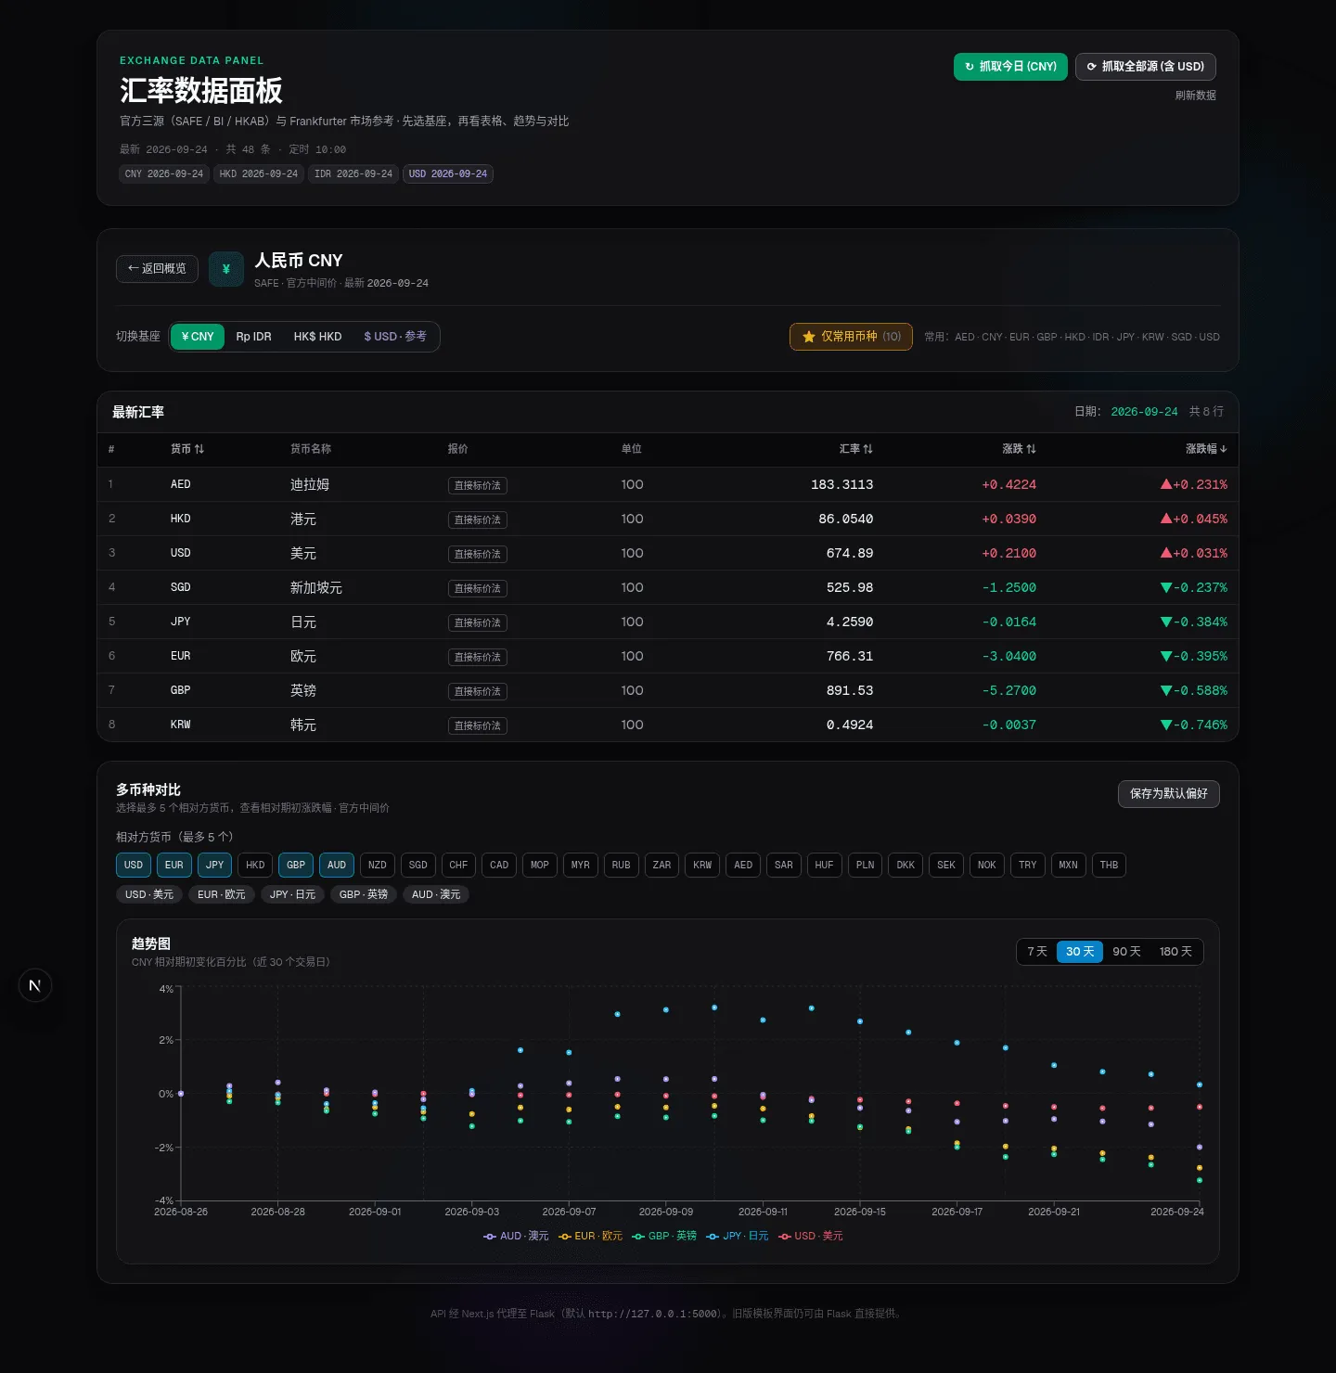This screenshot has height=1373, width=1336.
Task: Enable CHF in comparison currency chips
Action: pyautogui.click(x=458, y=866)
